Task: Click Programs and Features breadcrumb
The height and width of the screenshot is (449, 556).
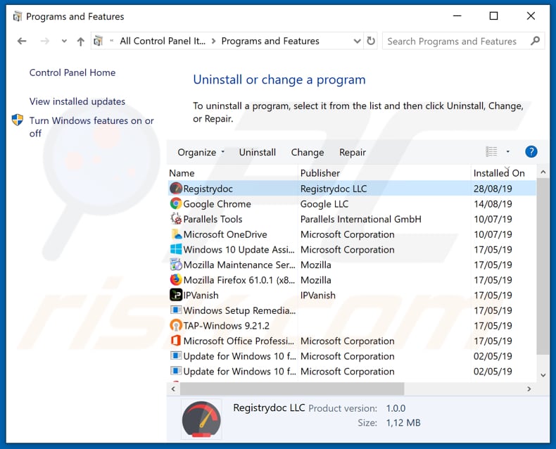Action: click(270, 41)
